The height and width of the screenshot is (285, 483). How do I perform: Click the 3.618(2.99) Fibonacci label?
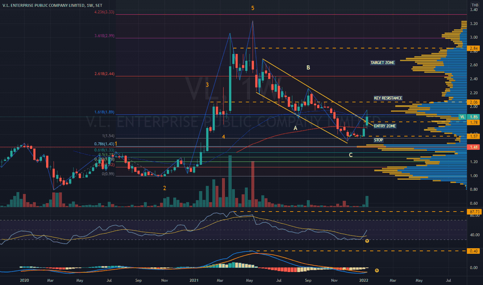point(104,36)
